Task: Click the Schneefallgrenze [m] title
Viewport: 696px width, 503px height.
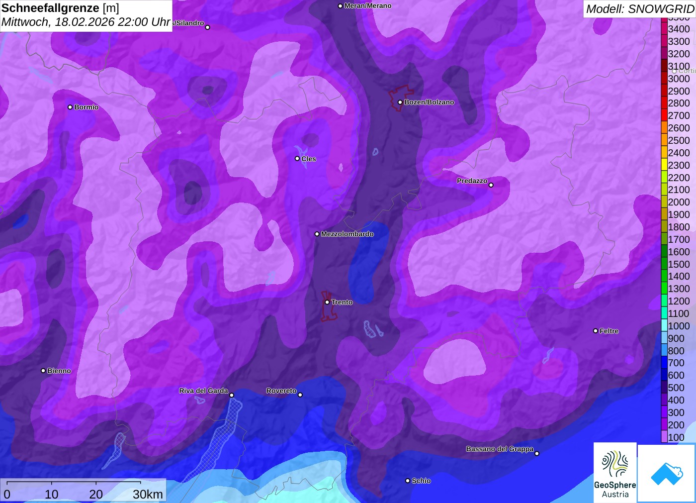Action: pos(60,8)
